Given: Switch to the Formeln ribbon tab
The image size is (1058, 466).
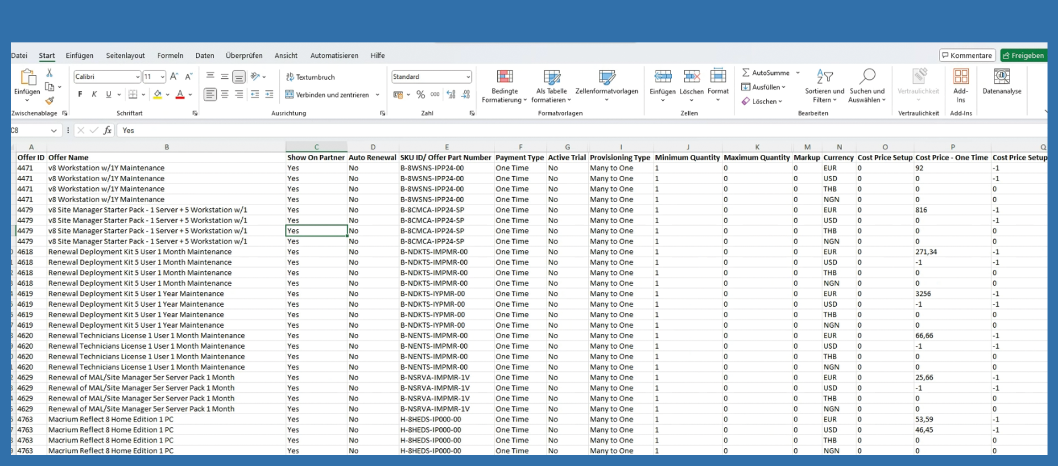Looking at the screenshot, I should [170, 56].
